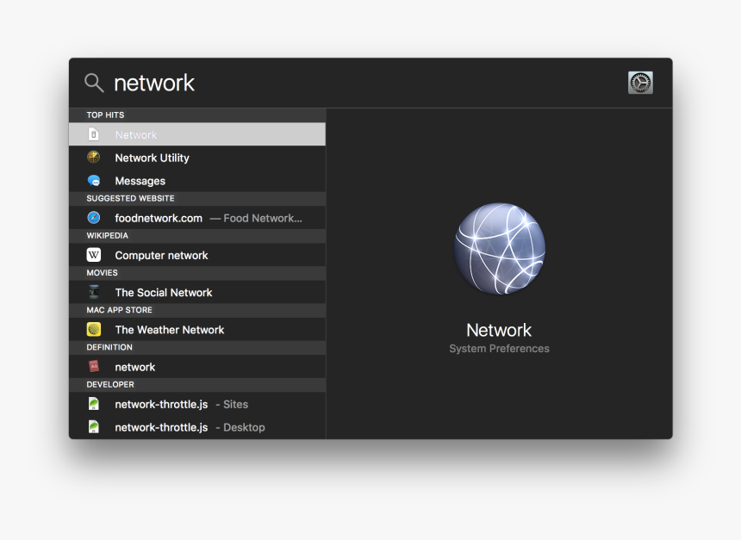741x540 pixels.
Task: Select The Social Network movie result
Action: pos(197,293)
